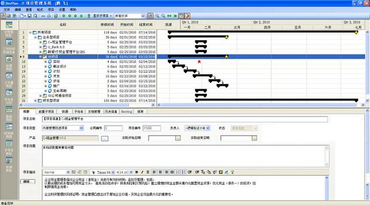The image size is (370, 206).
Task: Click the save disk icon in toolbar
Action: click(29, 16)
